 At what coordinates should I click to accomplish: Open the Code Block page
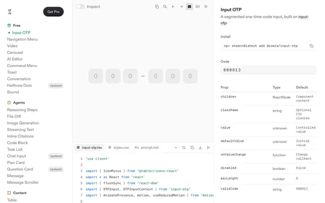pos(17,143)
